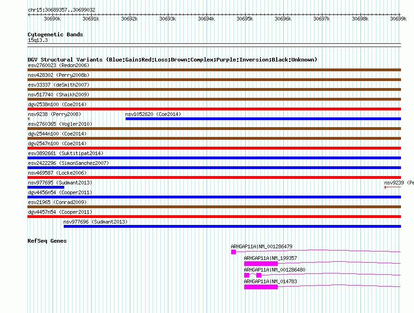Click the 30695k ruler tick label
414x313 pixels.
(245, 19)
